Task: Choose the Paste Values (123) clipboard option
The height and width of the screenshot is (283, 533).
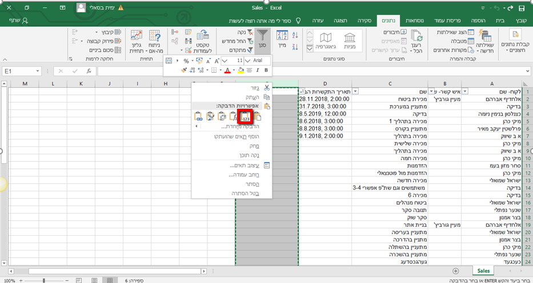Action: coord(246,116)
